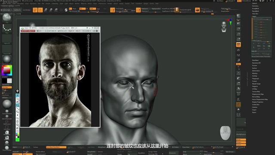Click the sculptris half-sphere icon in toolbar
The height and width of the screenshot is (155, 275).
tap(66, 10)
